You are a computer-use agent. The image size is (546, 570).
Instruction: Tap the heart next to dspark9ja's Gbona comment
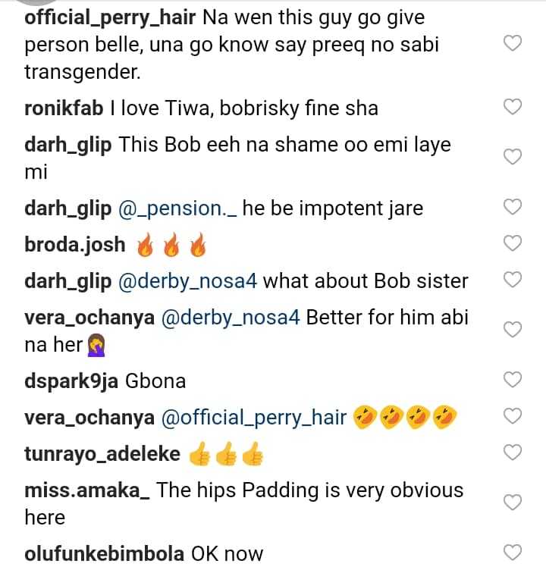[513, 380]
